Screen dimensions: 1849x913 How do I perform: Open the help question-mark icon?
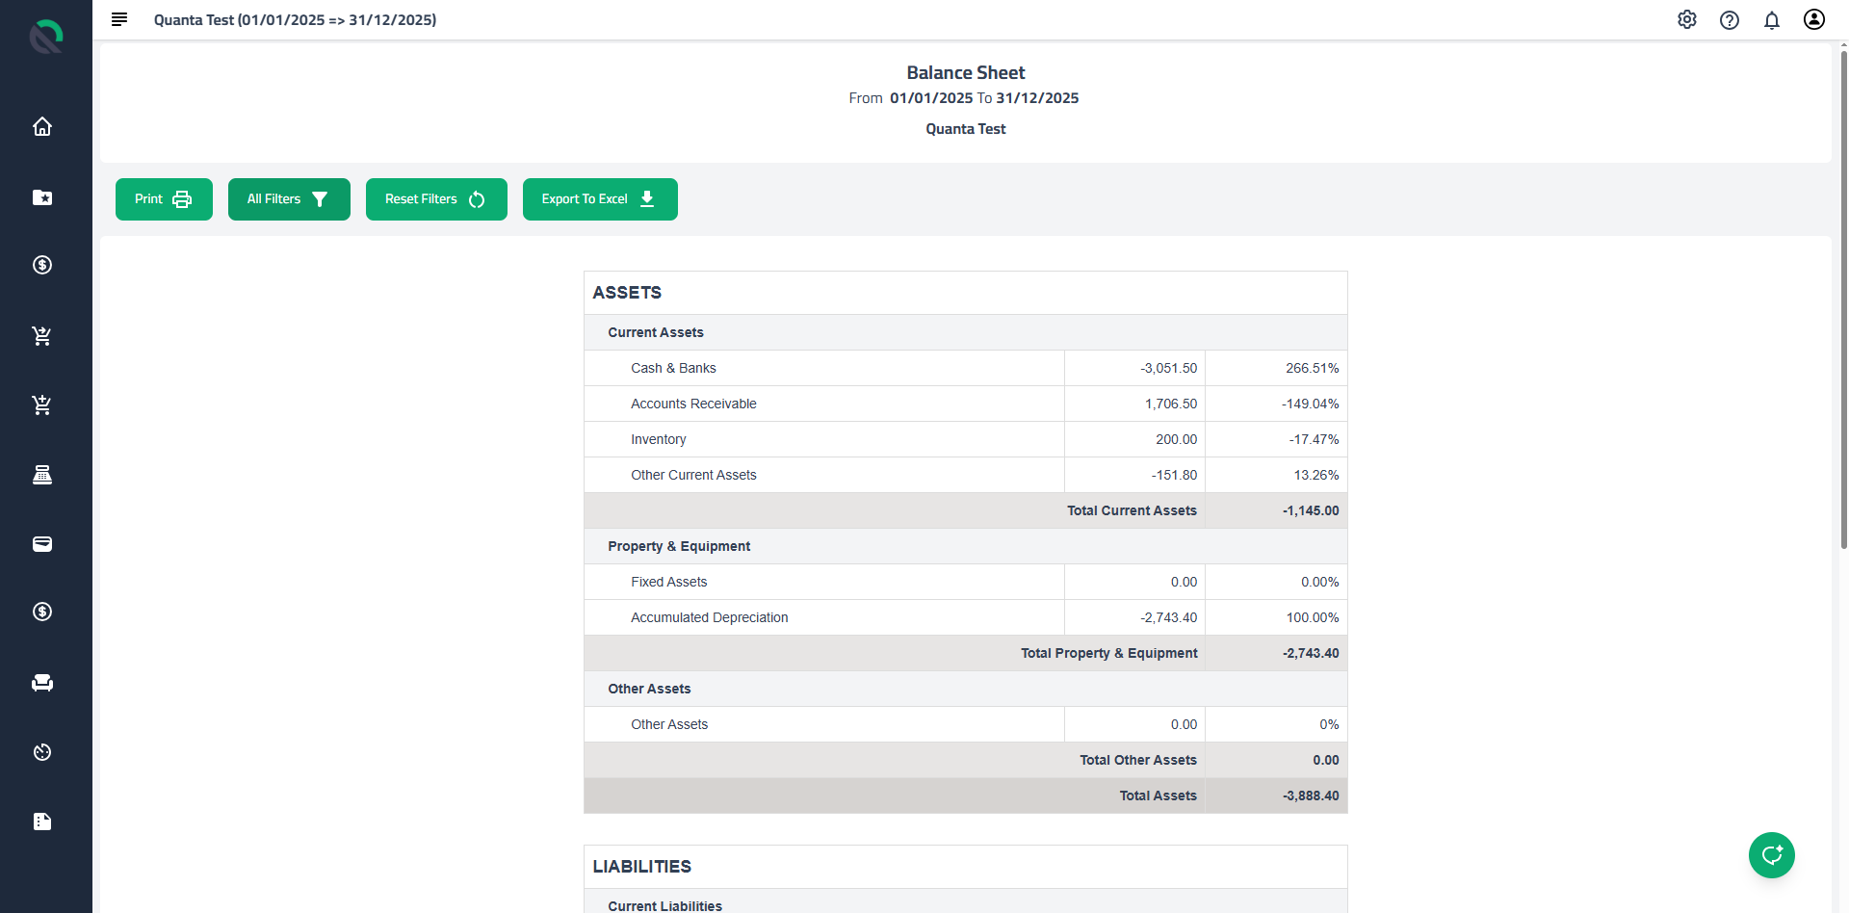1729,19
